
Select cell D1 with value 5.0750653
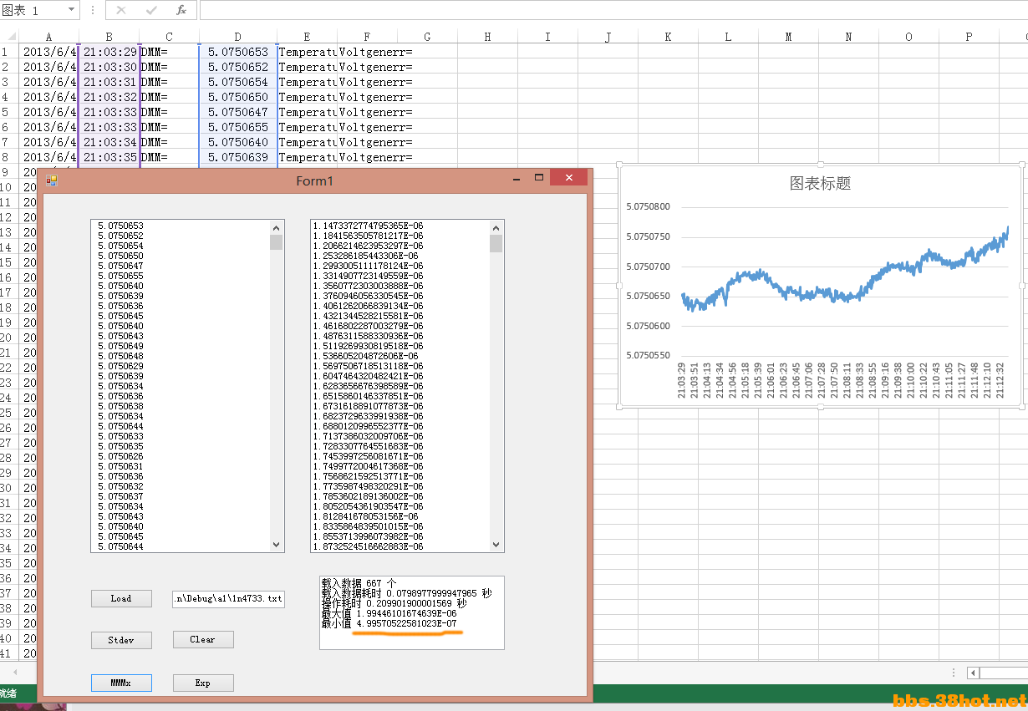tap(238, 52)
